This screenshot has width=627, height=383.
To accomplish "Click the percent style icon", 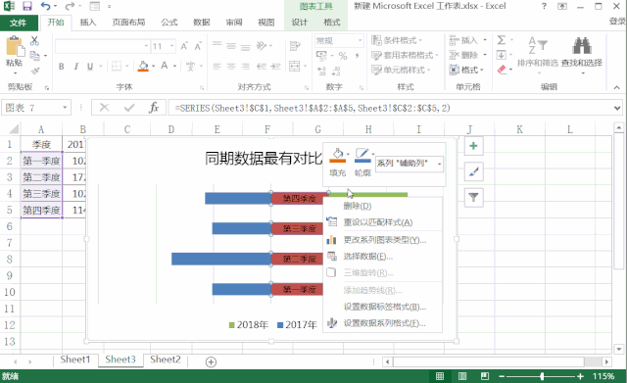I will [x=343, y=56].
